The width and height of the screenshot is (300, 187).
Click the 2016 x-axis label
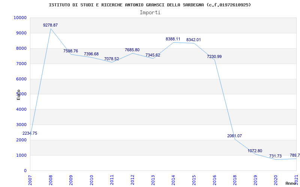click(214, 180)
